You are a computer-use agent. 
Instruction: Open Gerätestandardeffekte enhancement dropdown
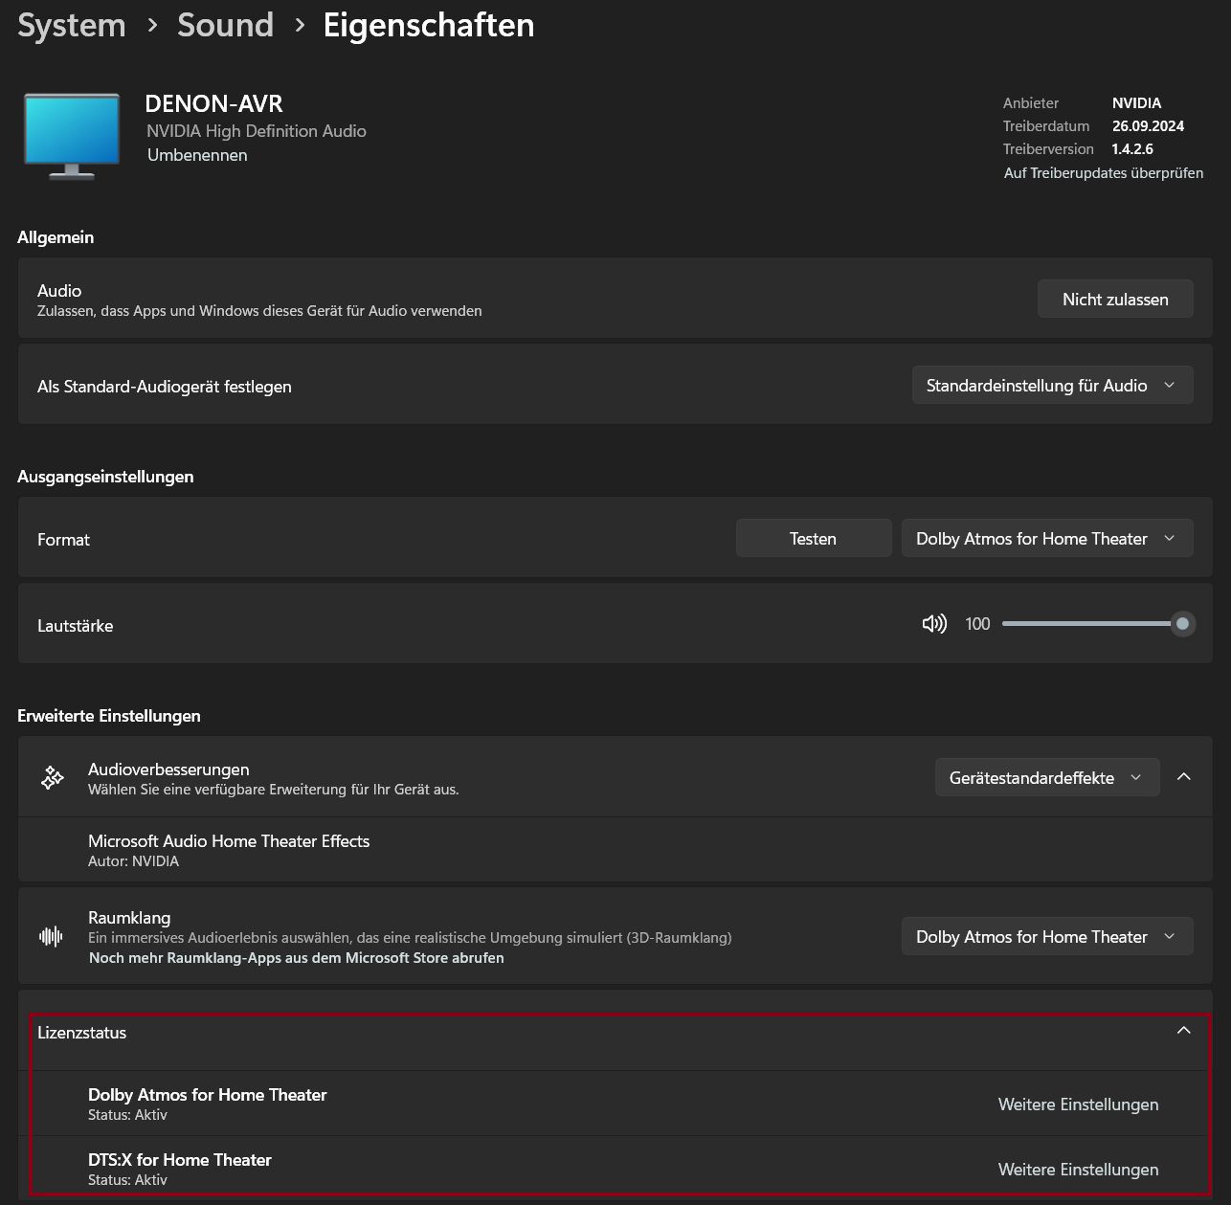click(x=1047, y=778)
